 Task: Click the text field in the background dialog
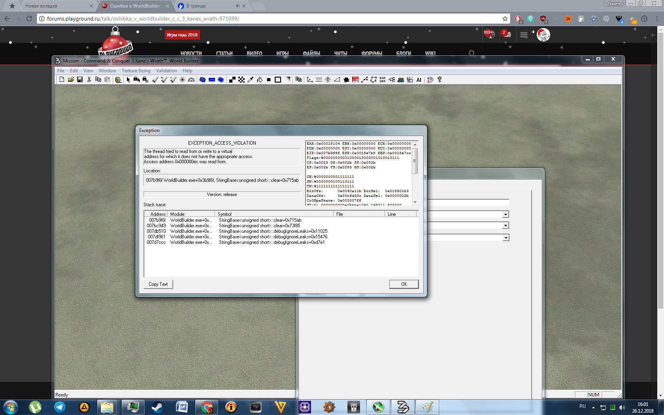468,203
